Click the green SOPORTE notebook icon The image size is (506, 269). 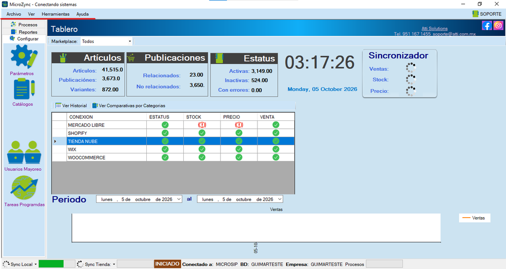475,14
